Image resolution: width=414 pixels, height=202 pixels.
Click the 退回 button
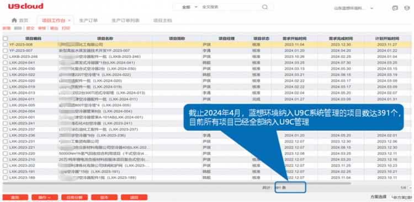tap(134, 197)
